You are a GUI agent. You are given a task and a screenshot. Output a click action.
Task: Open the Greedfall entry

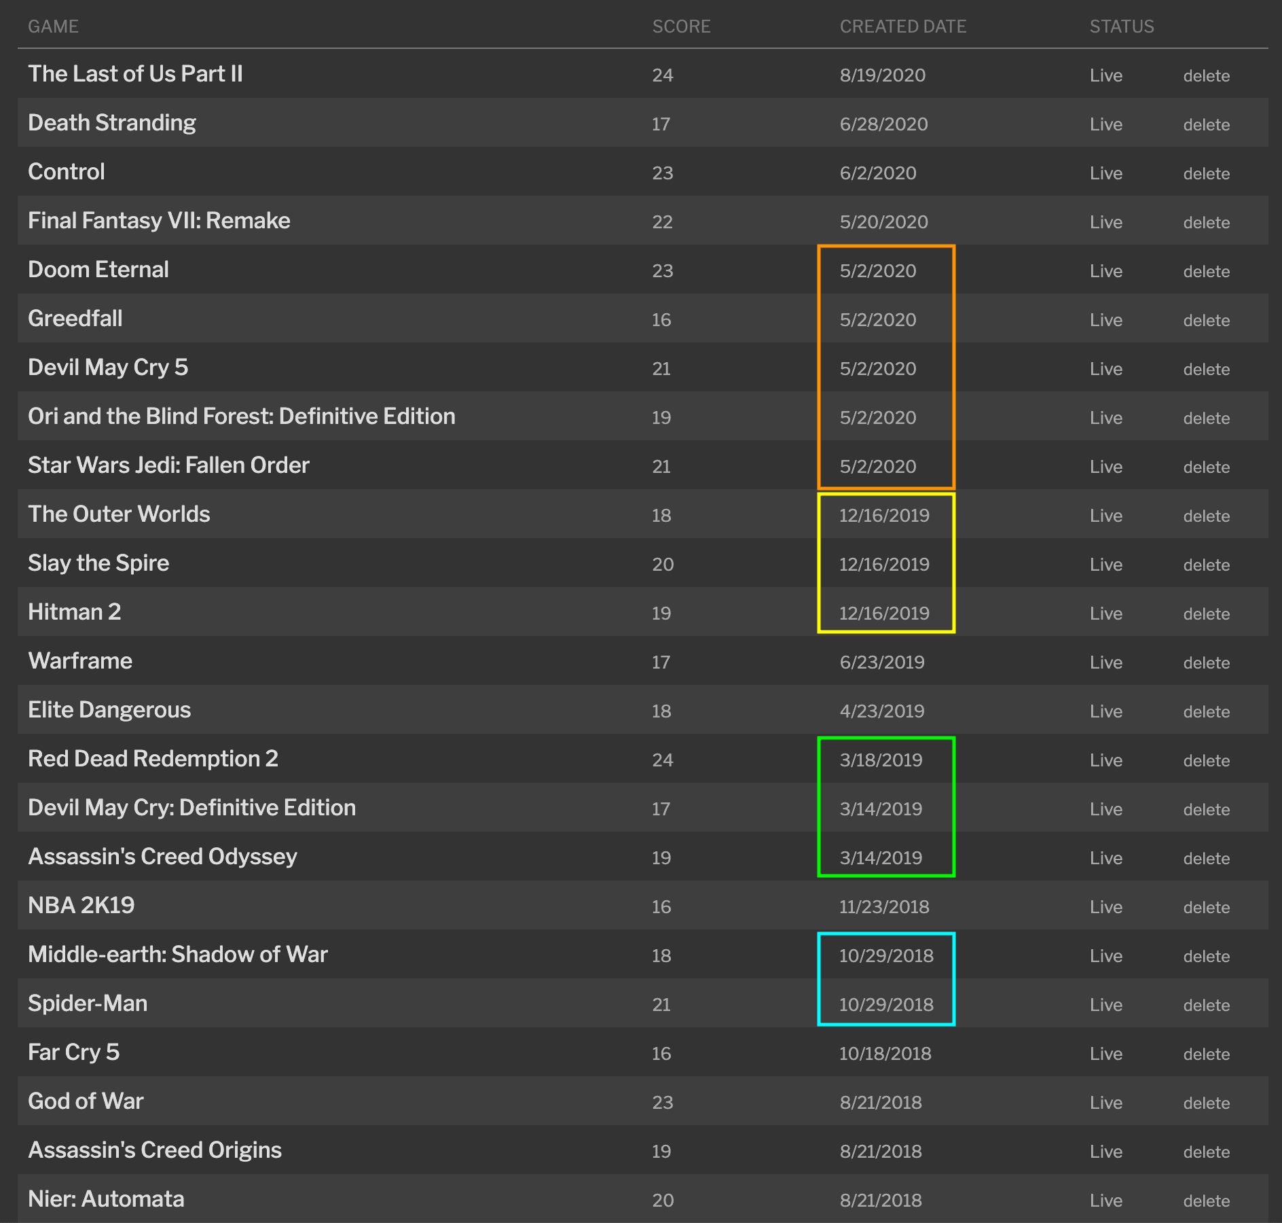[x=75, y=319]
